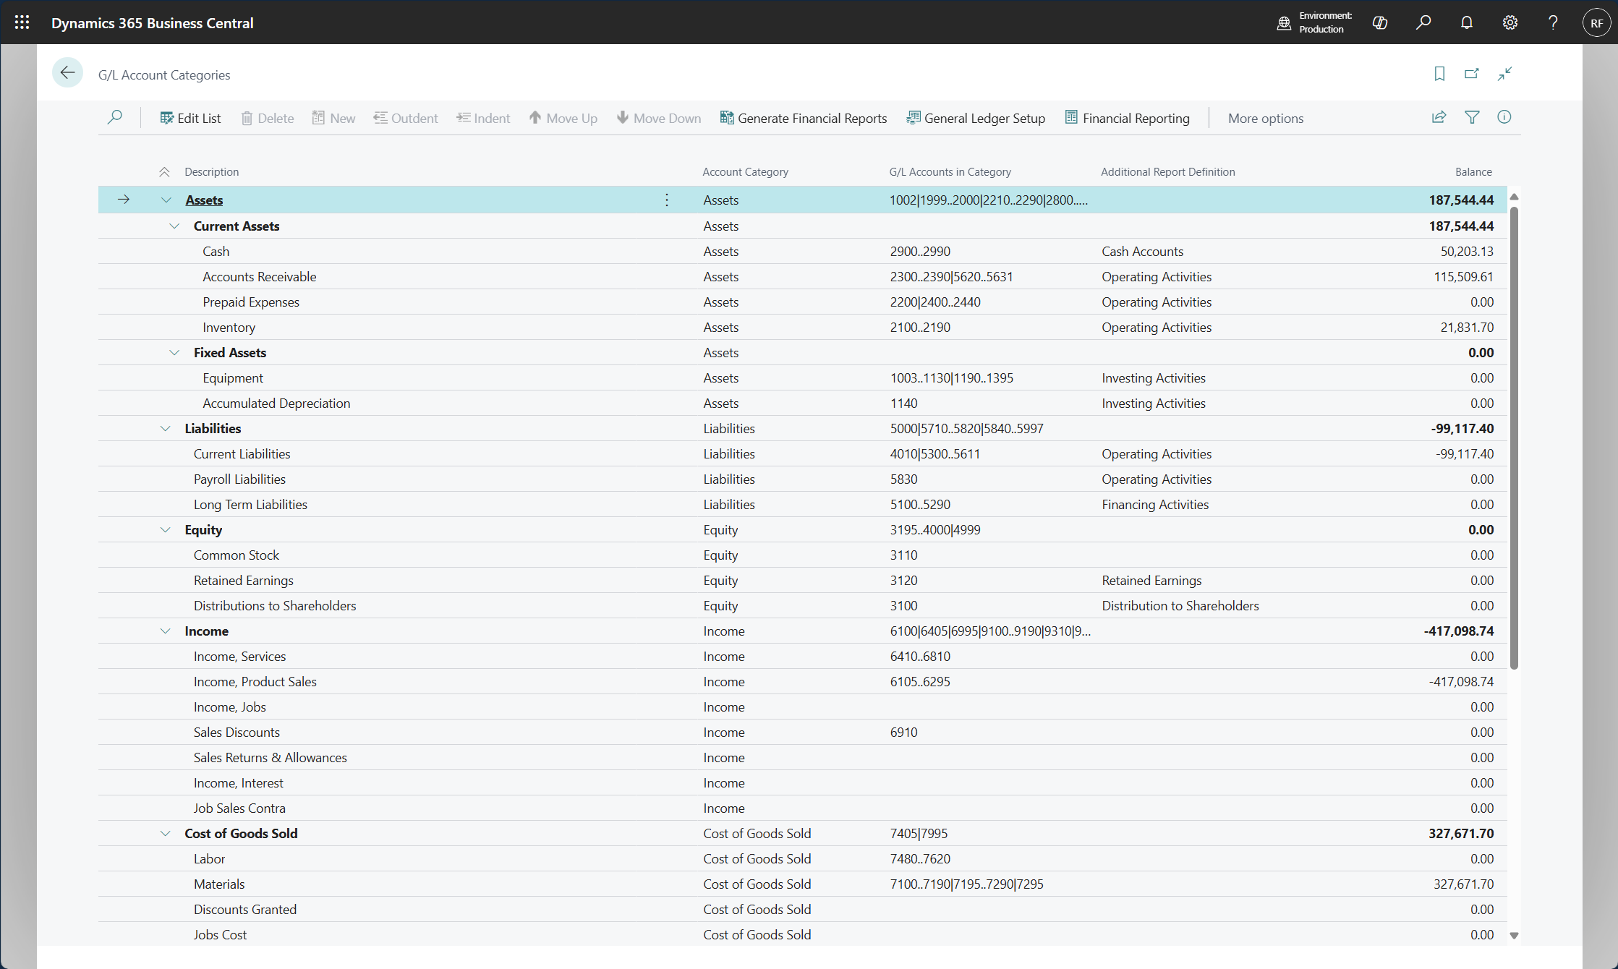
Task: Open General Ledger Setup
Action: (x=976, y=118)
